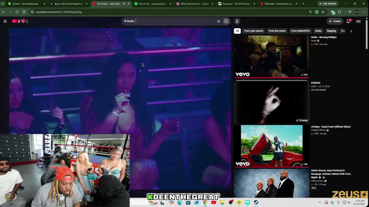This screenshot has width=369, height=207.
Task: Open page zoom magnifier in address bar
Action: click(x=310, y=12)
